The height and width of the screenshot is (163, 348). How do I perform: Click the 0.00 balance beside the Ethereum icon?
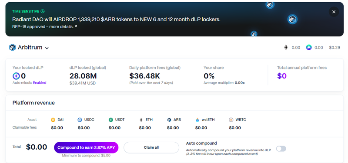296,48
